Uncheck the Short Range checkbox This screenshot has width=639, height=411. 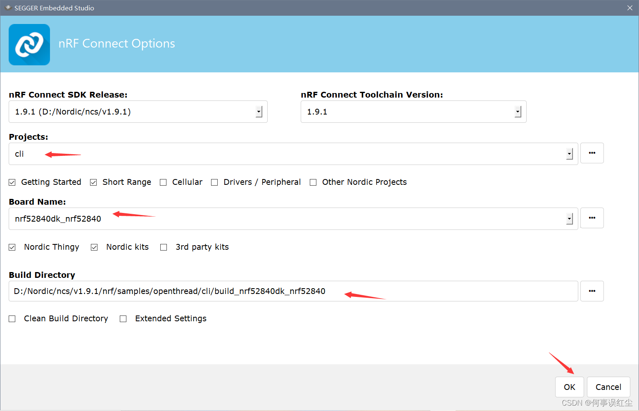pyautogui.click(x=94, y=182)
